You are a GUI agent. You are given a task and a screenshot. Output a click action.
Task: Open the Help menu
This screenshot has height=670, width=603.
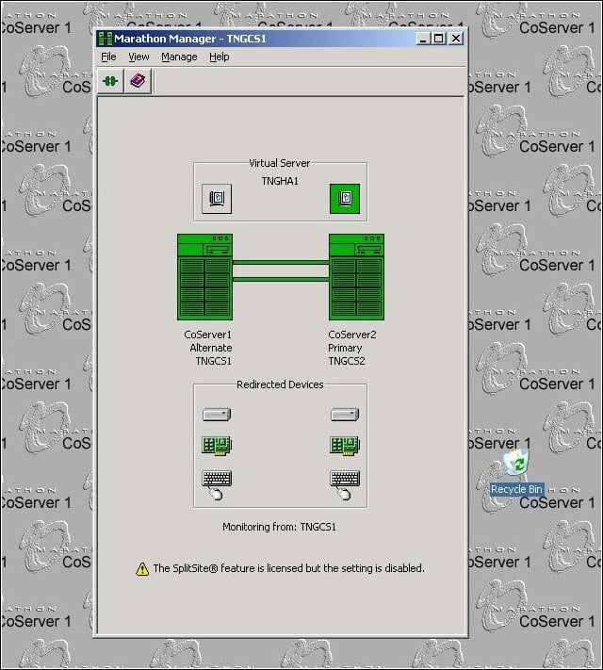[220, 57]
